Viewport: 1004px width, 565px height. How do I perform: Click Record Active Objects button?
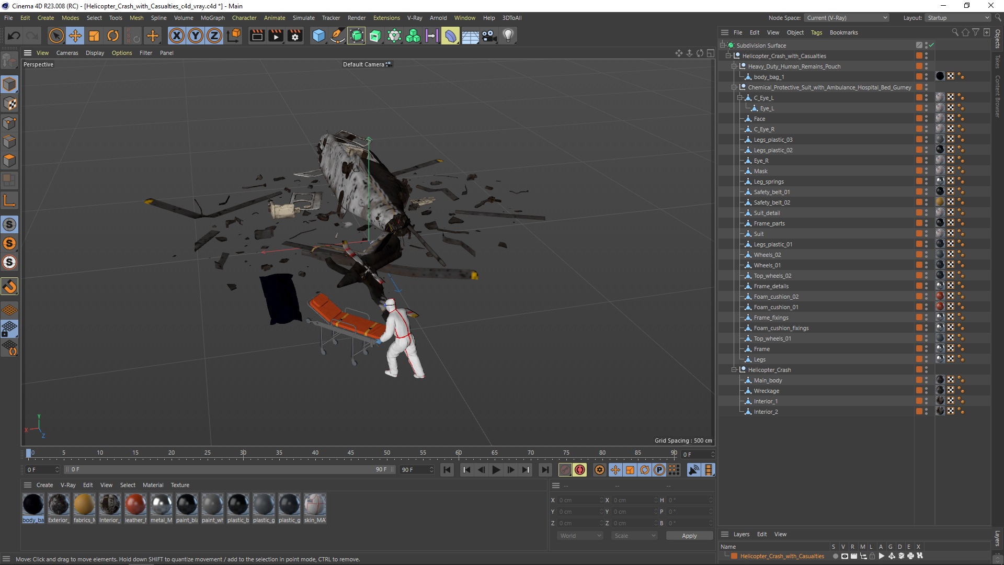tap(565, 470)
